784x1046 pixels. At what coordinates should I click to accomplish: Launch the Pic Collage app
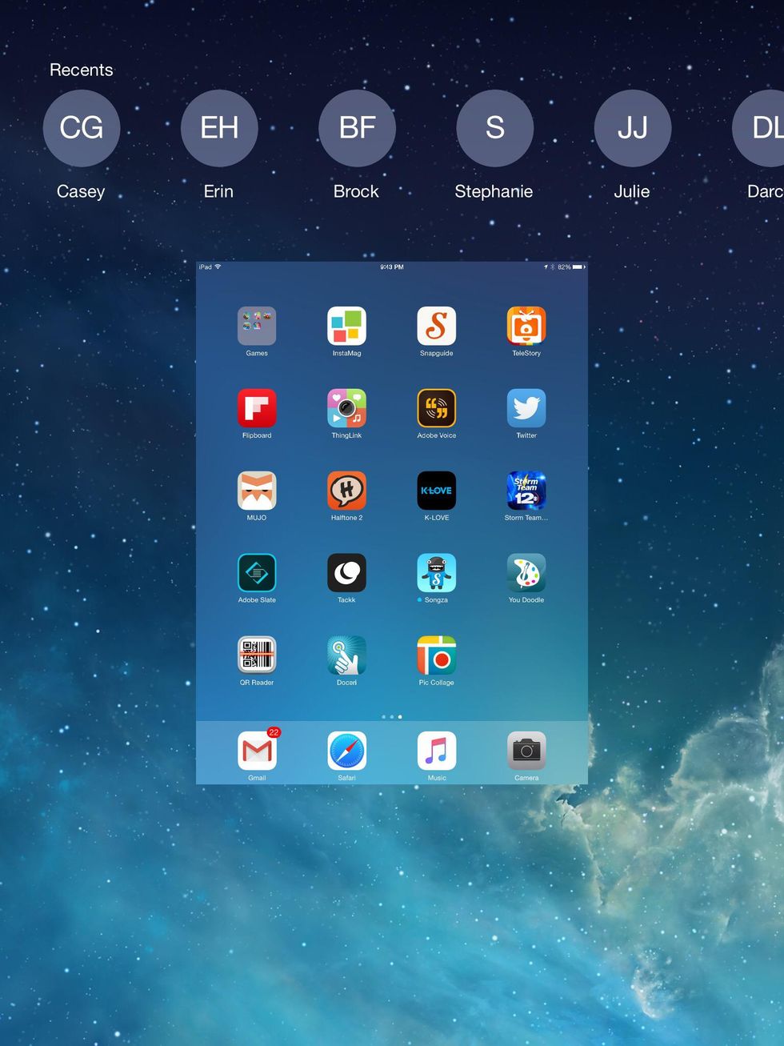tap(436, 655)
